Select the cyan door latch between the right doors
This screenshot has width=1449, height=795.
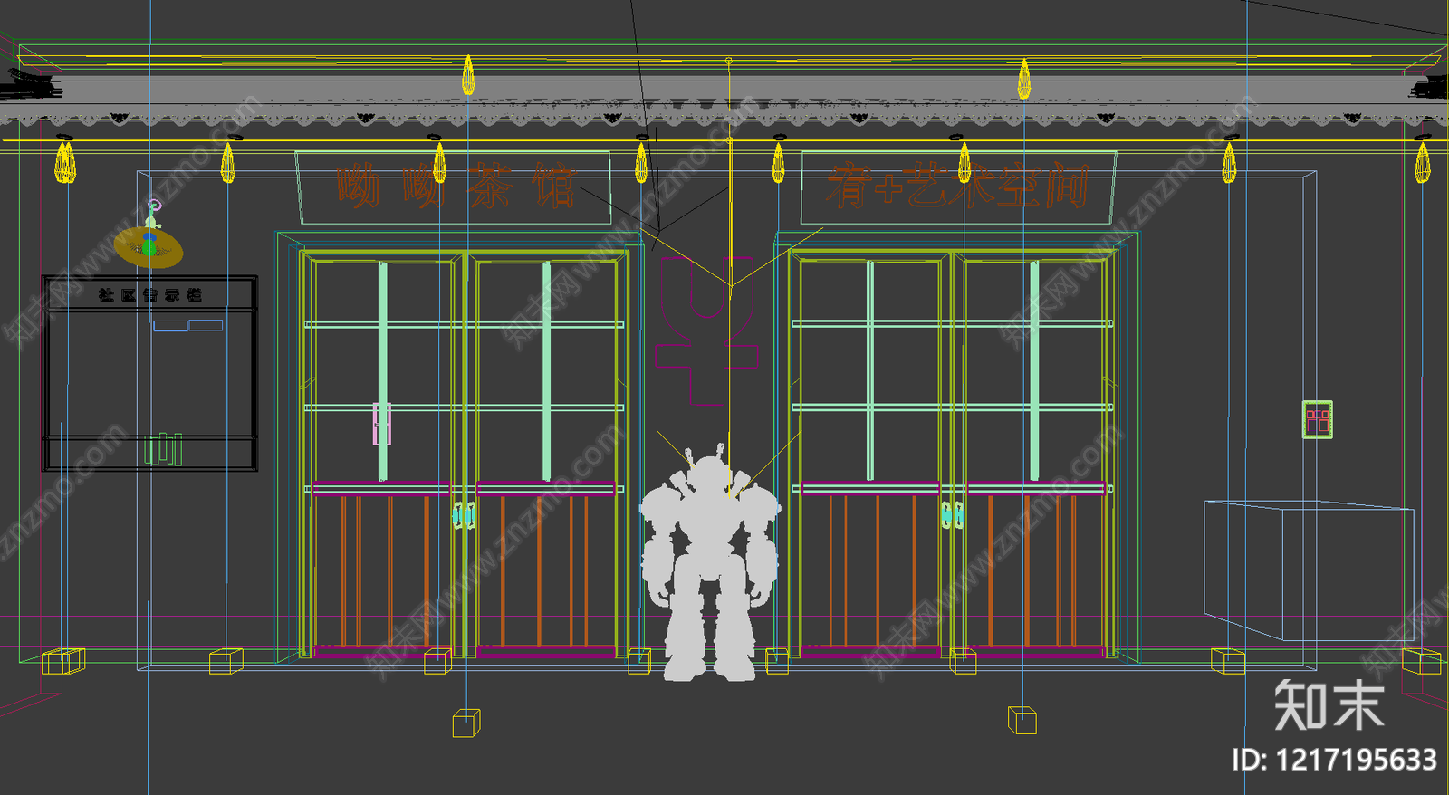(x=953, y=515)
